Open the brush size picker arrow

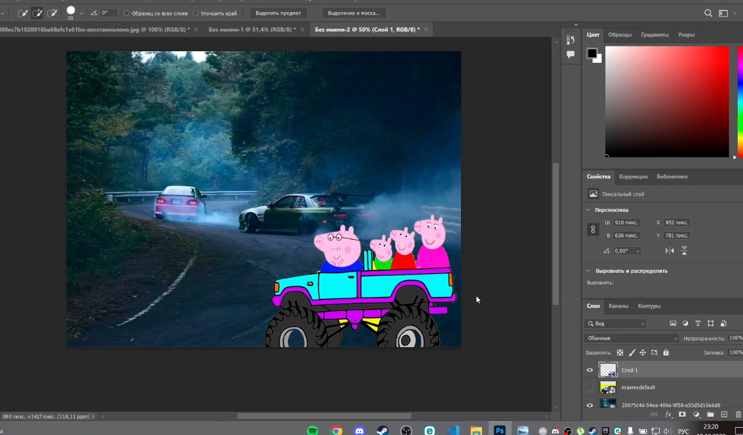click(81, 13)
